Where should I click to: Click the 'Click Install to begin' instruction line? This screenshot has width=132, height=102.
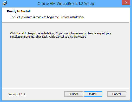coord(61,33)
